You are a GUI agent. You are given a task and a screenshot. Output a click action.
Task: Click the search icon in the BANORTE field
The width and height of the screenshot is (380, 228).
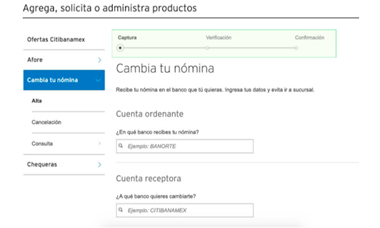coord(120,146)
